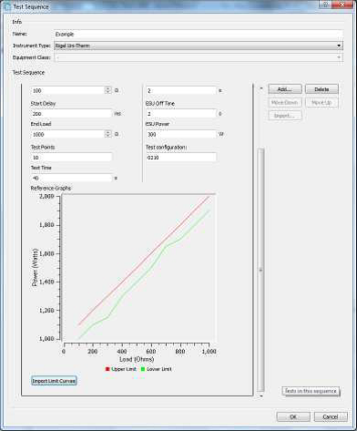The width and height of the screenshot is (357, 431).
Task: Click the red Upper Limit legend swatch
Action: coord(107,369)
